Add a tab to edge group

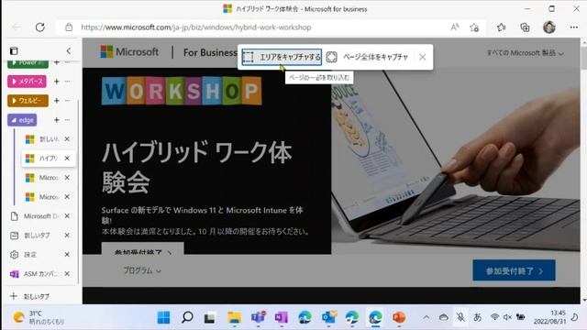[x=57, y=120]
